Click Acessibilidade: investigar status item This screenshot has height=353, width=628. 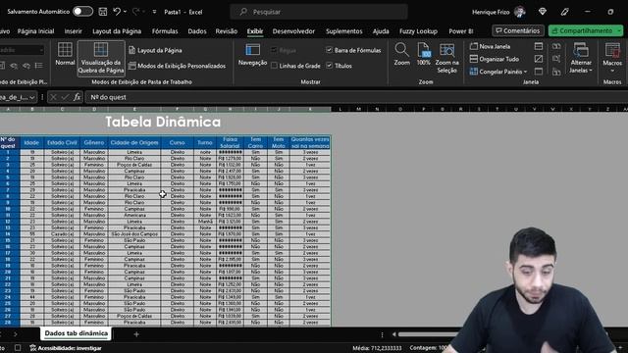click(x=66, y=348)
